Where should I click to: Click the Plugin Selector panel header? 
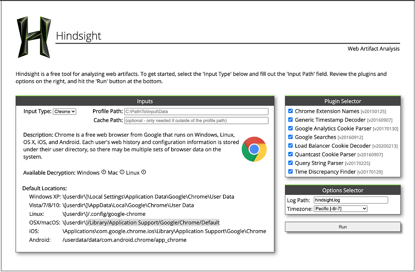(343, 101)
